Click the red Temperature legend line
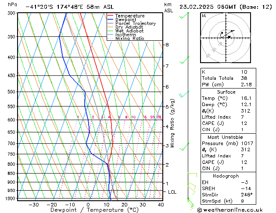 pos(110,16)
